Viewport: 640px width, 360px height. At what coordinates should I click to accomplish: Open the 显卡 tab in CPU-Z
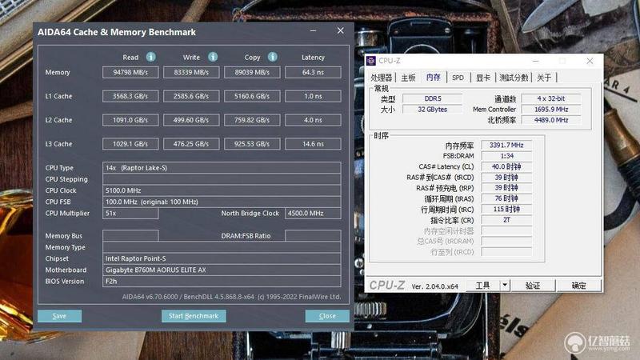coord(483,78)
